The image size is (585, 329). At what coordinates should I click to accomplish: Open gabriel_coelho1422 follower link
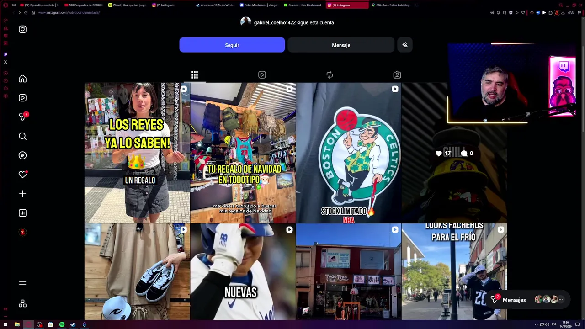point(275,22)
